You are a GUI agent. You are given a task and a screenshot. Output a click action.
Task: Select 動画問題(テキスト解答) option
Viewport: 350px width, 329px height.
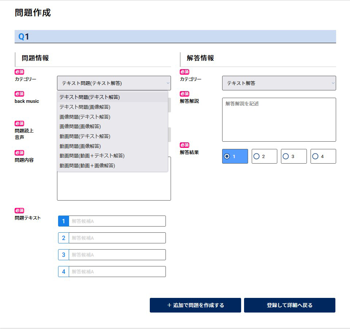coord(85,136)
